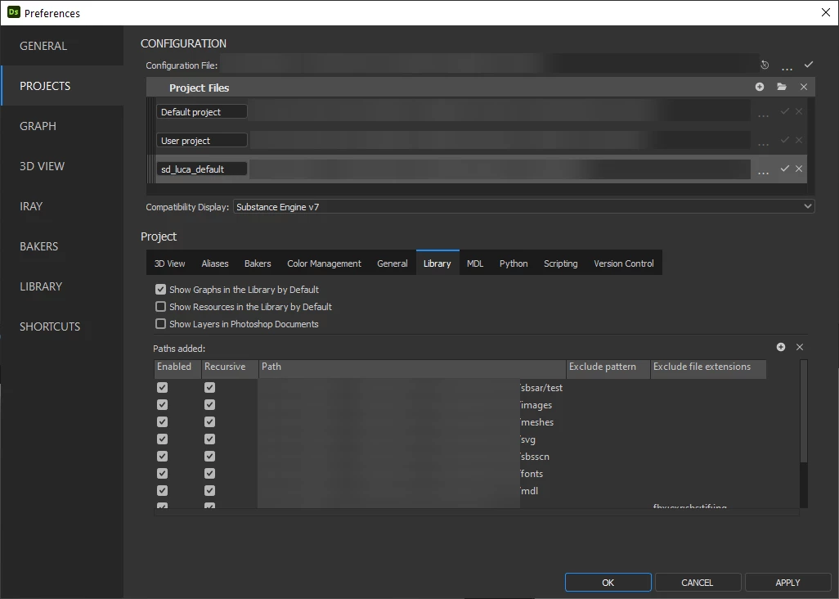Uncheck Enabled for sbsar/test path
The image size is (839, 599).
coord(162,388)
